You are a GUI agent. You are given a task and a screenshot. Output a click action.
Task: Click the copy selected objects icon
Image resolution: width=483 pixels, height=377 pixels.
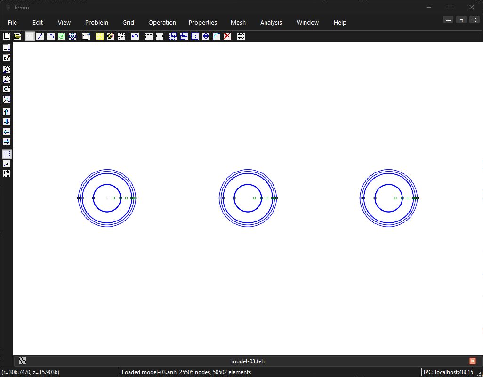[184, 36]
